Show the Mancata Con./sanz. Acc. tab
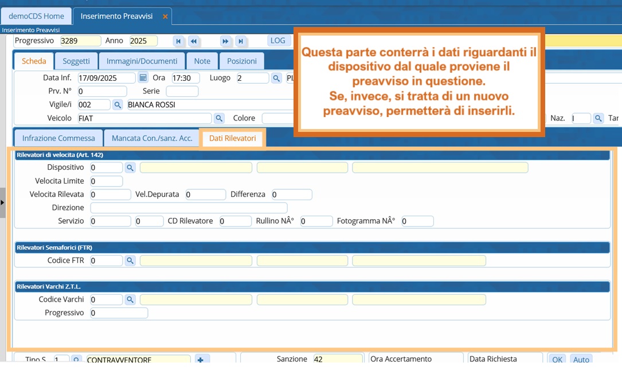This screenshot has height=374, width=622. [x=152, y=138]
